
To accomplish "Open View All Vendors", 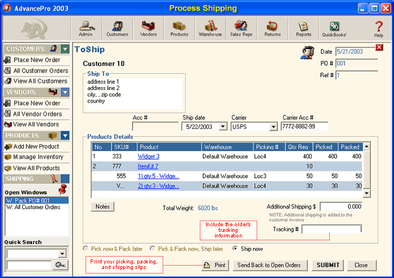I will click(37, 124).
